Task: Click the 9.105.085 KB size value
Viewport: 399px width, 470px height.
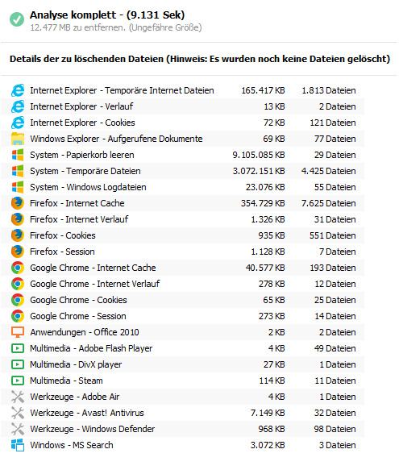Action: [259, 155]
